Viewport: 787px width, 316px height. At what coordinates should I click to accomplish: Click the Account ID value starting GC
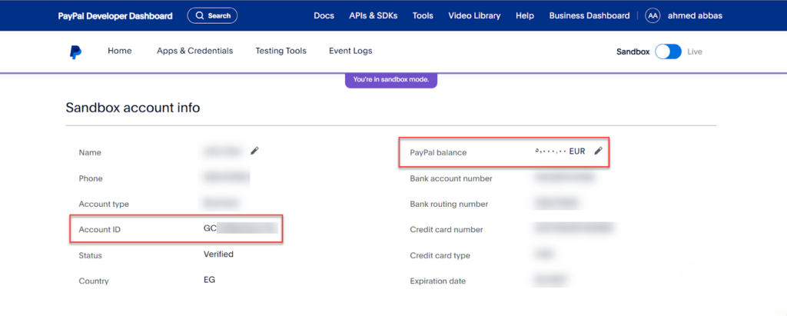pos(241,228)
